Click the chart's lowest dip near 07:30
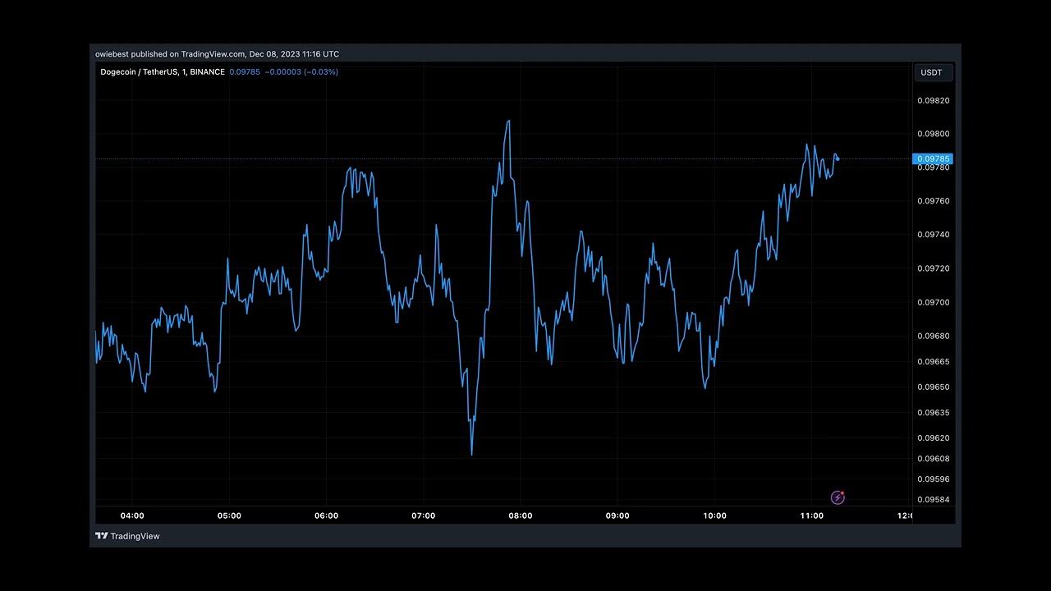1051x591 pixels. click(x=471, y=453)
